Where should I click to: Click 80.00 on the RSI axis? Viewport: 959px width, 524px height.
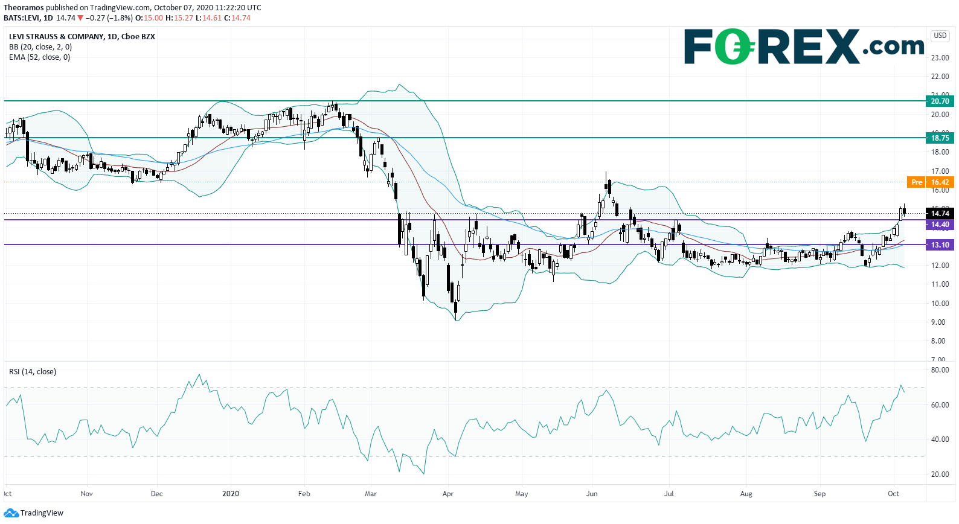(x=940, y=370)
